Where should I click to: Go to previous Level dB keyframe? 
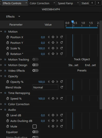point(49,115)
